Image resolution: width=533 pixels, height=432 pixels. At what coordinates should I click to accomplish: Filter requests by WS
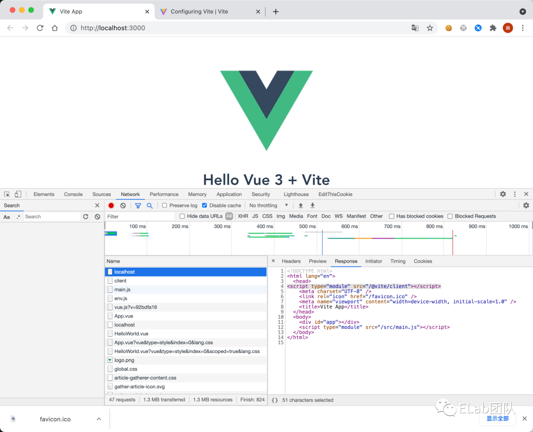point(339,216)
